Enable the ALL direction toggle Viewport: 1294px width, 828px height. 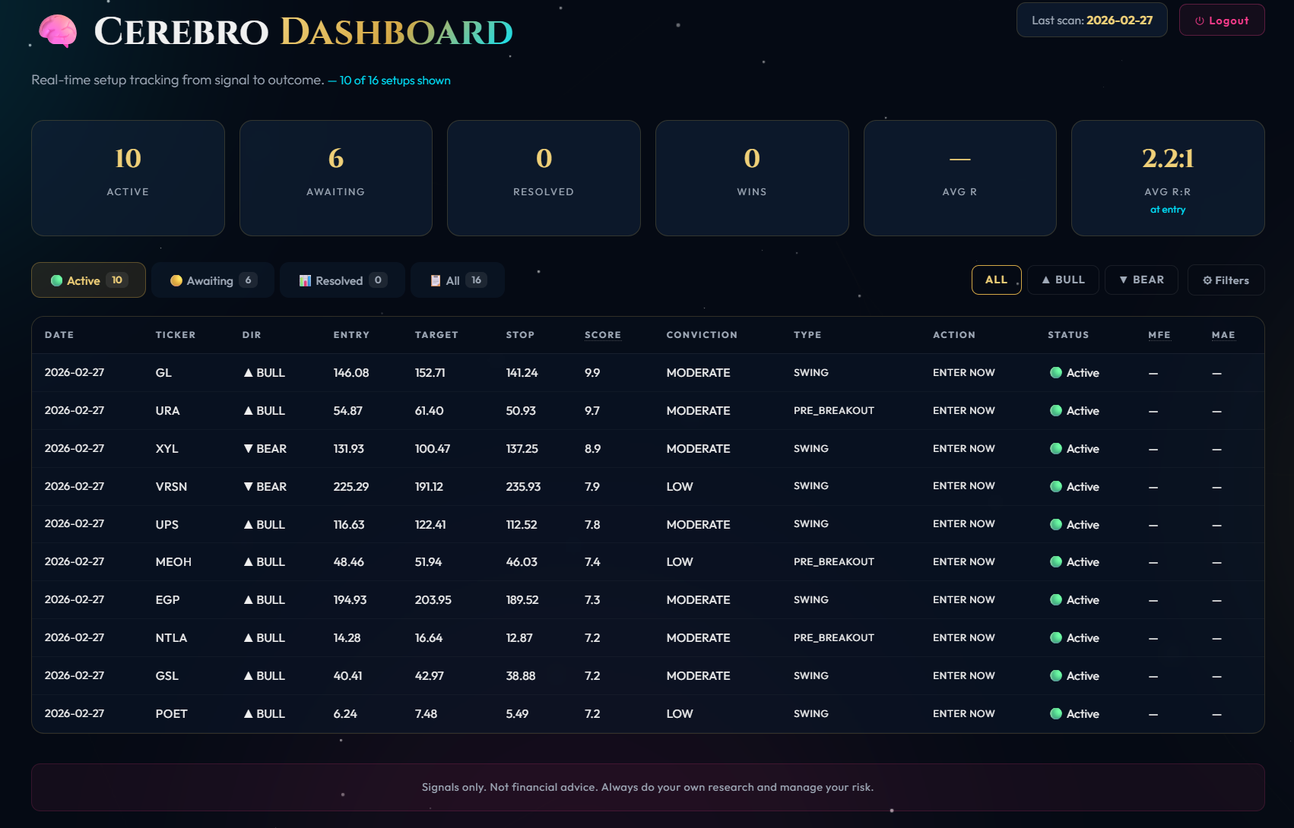pyautogui.click(x=996, y=280)
